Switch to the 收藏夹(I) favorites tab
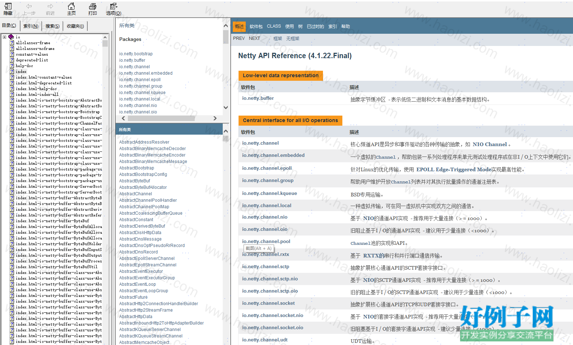 point(75,26)
